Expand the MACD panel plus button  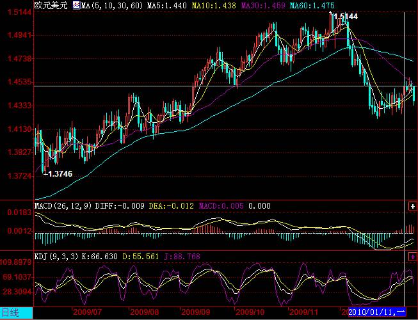pyautogui.click(x=413, y=206)
